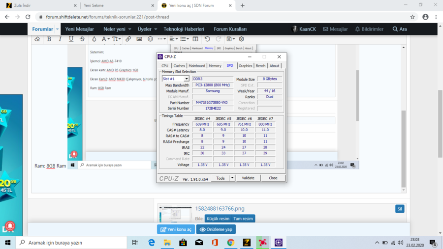Open the save draft dropdown
Screen dimensions: 443x249
point(230,39)
